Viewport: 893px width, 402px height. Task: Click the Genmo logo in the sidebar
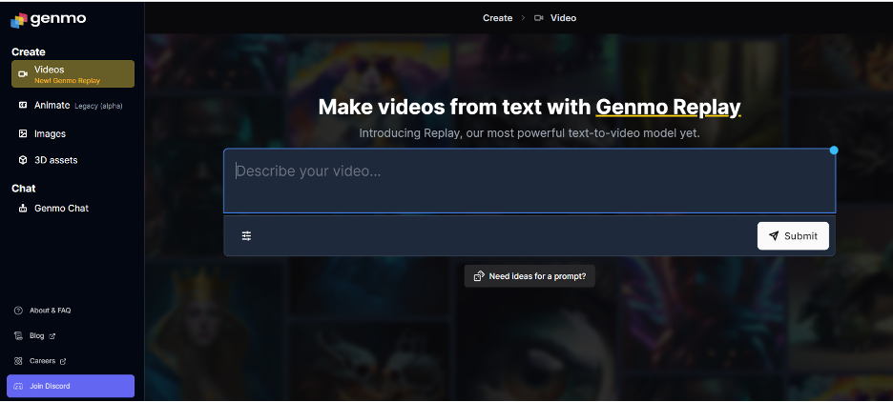coord(49,19)
